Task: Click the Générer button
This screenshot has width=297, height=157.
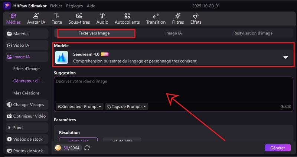Action: point(278,148)
